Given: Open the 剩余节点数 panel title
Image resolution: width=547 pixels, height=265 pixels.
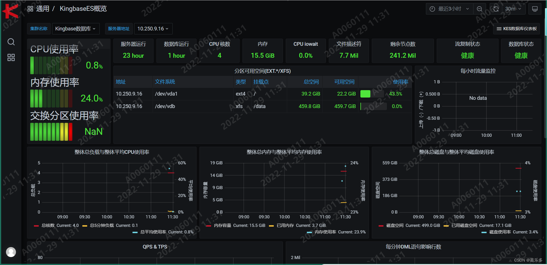Looking at the screenshot, I should point(403,44).
